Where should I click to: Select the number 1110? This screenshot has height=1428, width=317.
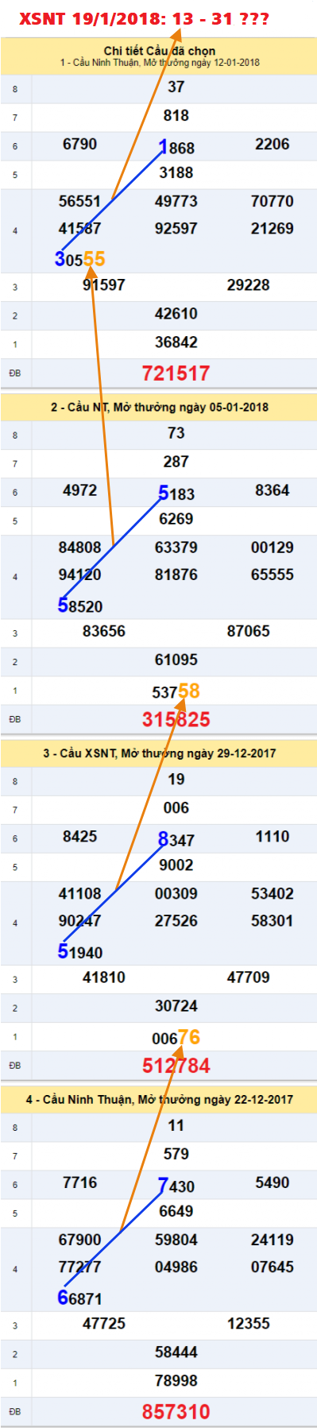[x=273, y=836]
